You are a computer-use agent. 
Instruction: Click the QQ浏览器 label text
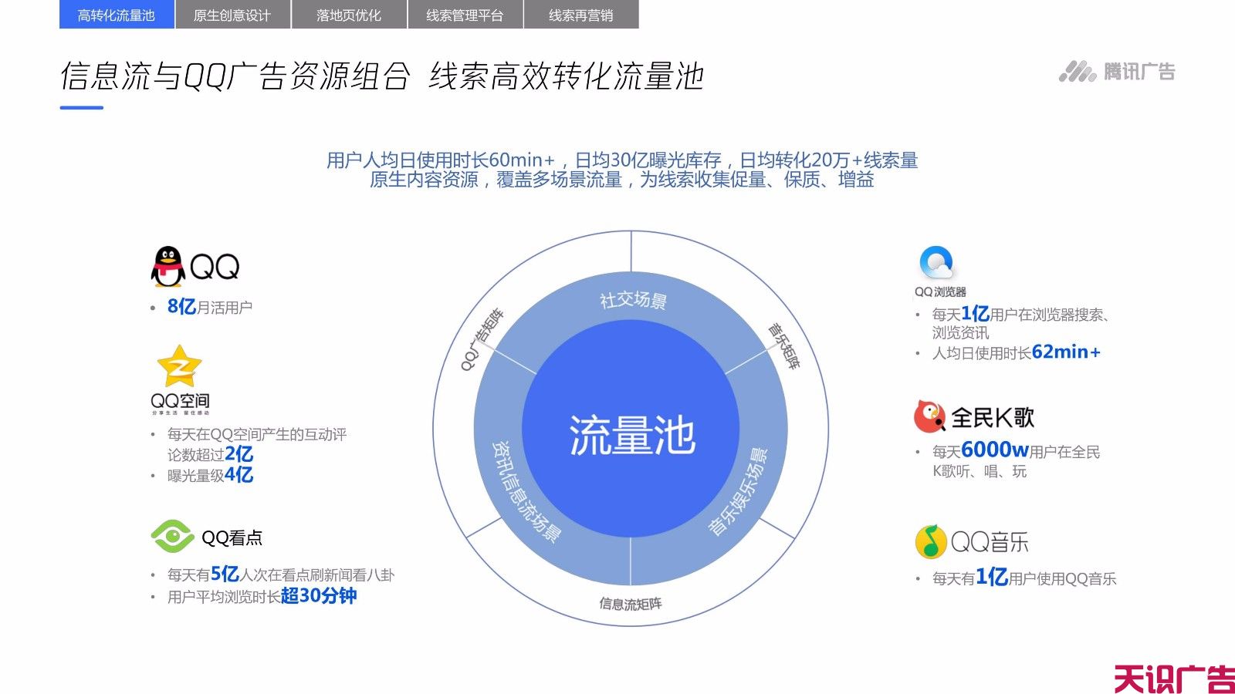click(940, 292)
